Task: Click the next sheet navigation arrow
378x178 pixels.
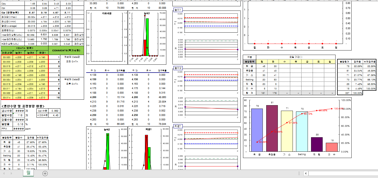Action: point(11,174)
